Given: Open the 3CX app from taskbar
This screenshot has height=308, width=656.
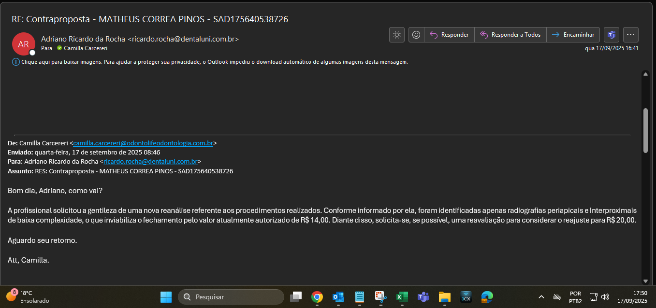Looking at the screenshot, I should pos(466,297).
